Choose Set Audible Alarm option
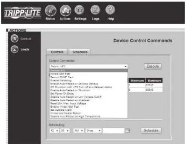 (x=88, y=110)
